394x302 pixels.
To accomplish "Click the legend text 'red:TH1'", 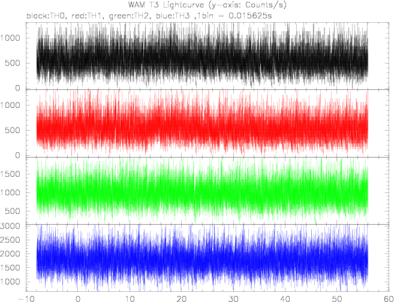I will click(86, 16).
